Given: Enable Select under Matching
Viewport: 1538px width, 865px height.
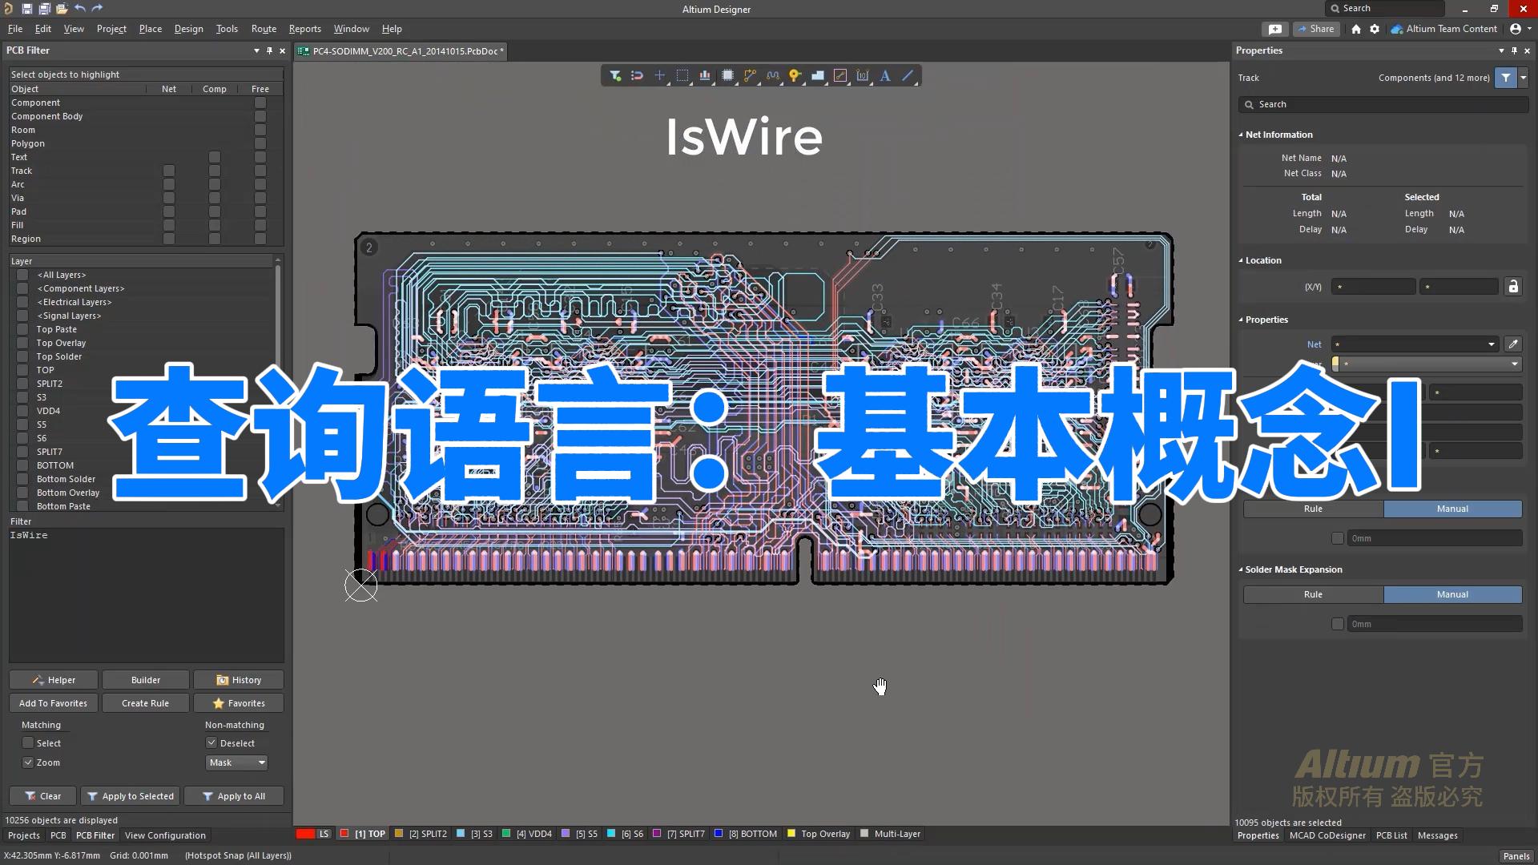Looking at the screenshot, I should (28, 742).
